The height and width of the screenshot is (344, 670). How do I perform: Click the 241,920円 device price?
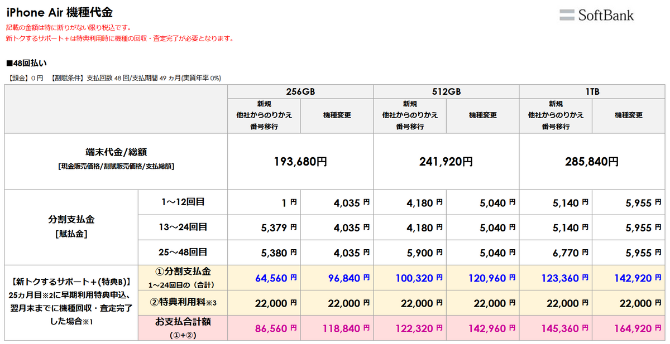point(446,162)
